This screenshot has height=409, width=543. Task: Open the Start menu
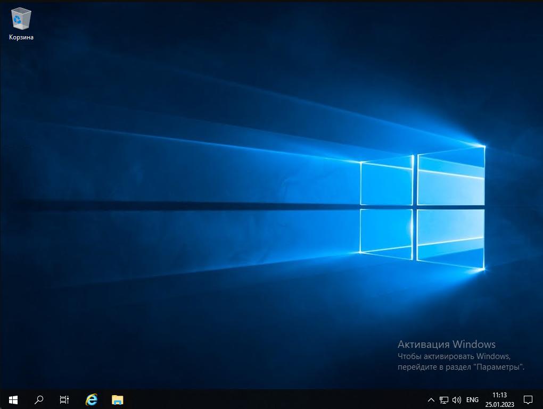click(x=13, y=399)
